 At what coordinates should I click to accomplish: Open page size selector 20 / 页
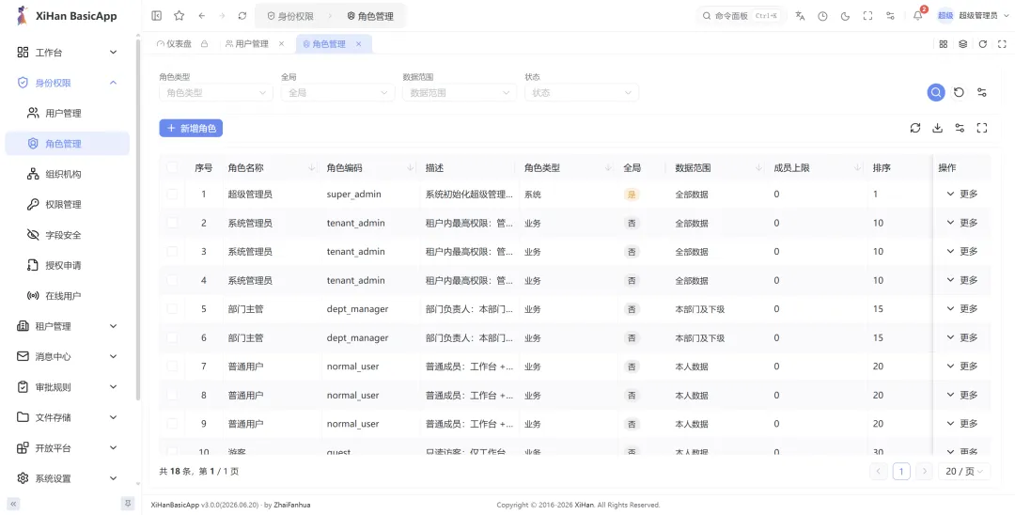pos(964,471)
